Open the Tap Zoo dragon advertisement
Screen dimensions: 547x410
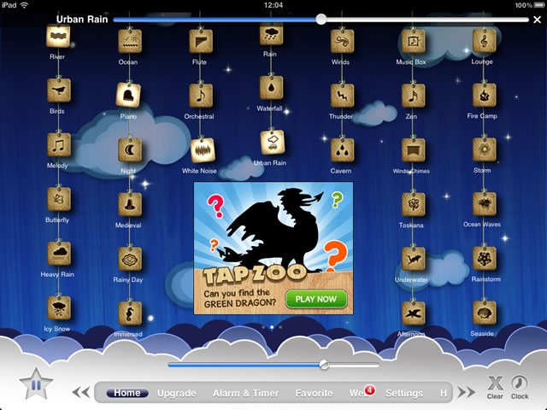(273, 249)
